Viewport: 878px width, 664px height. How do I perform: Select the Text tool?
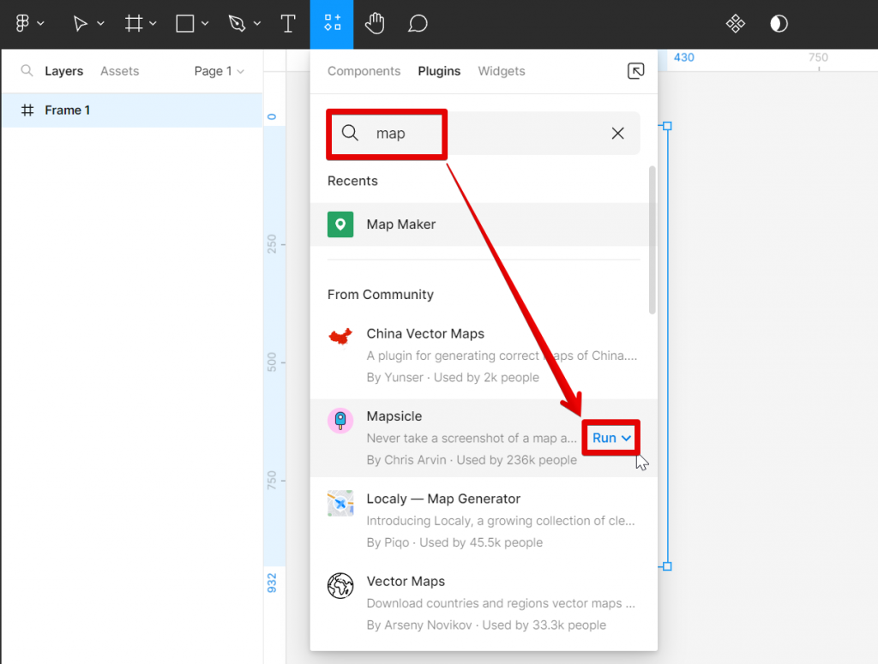point(288,23)
